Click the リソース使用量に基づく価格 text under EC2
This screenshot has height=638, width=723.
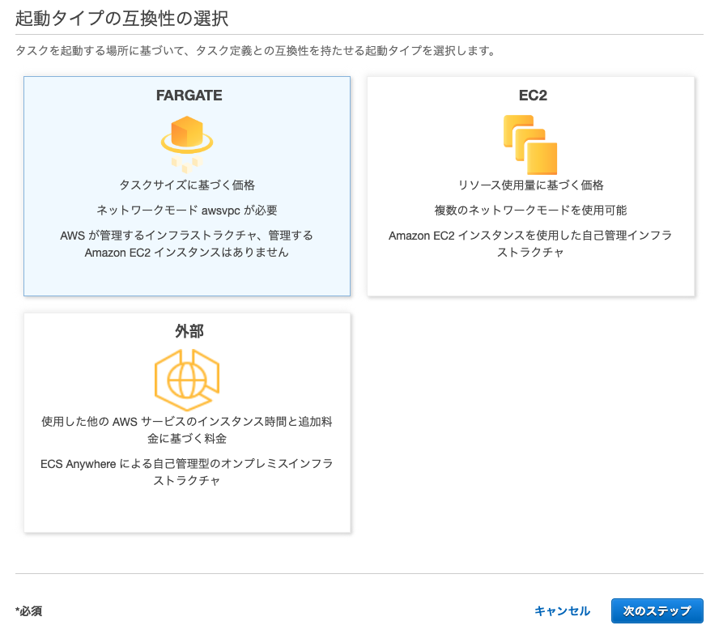[x=530, y=184]
